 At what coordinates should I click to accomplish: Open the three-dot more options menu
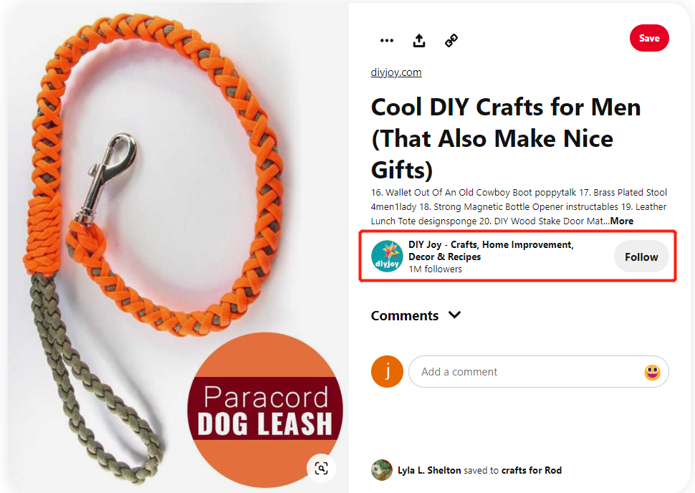387,40
